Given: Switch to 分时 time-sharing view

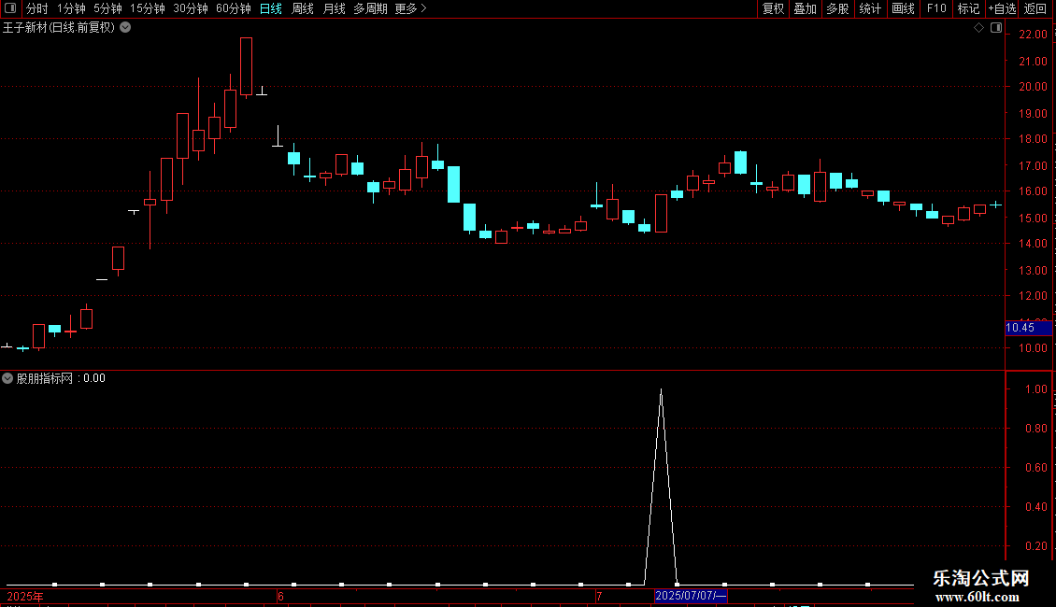Looking at the screenshot, I should click(37, 8).
